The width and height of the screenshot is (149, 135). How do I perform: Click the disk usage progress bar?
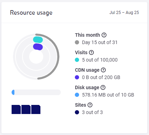tap(36, 92)
